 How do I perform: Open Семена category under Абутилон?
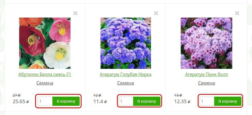(x=45, y=83)
